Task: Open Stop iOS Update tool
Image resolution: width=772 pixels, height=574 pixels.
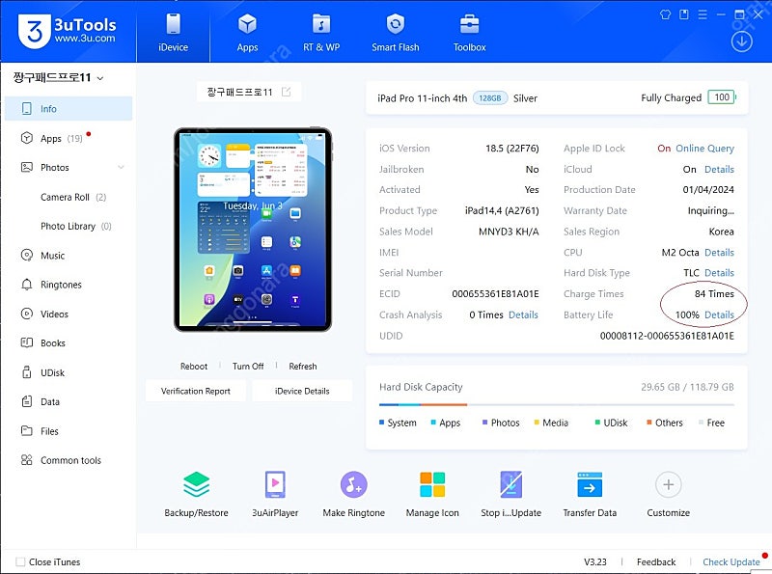Action: (510, 494)
